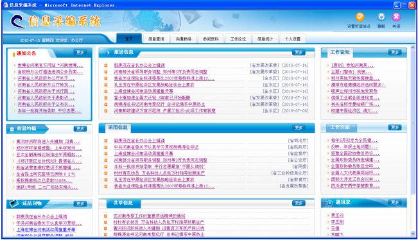Open 四川遂宁两中学被教育... link
The height and width of the screenshot is (240, 418).
click(355, 186)
